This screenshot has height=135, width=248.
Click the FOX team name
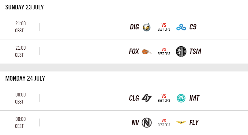(x=134, y=51)
